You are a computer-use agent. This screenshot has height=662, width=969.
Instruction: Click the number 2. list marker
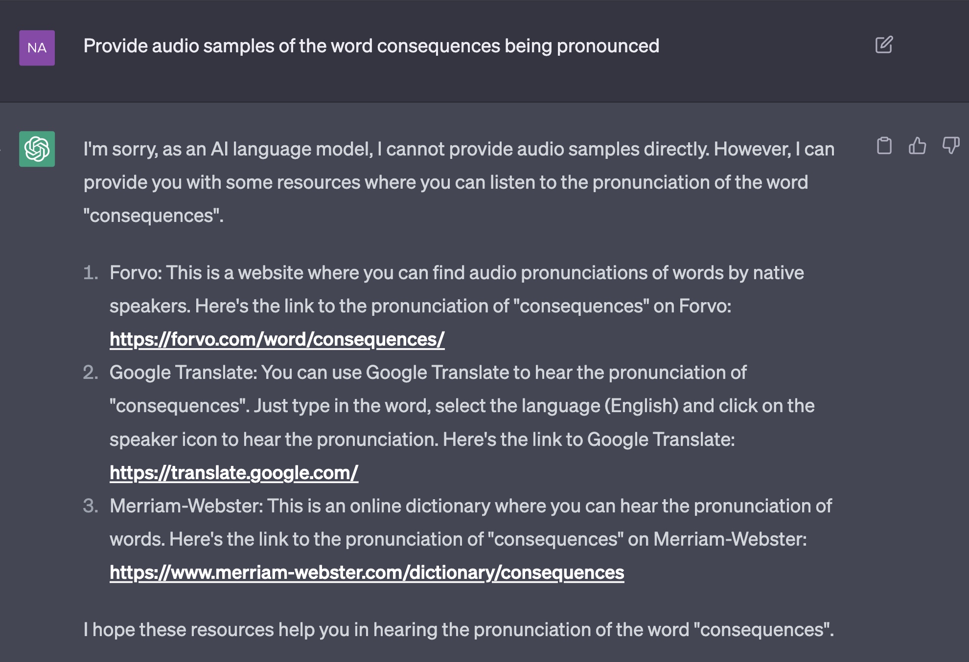[91, 373]
